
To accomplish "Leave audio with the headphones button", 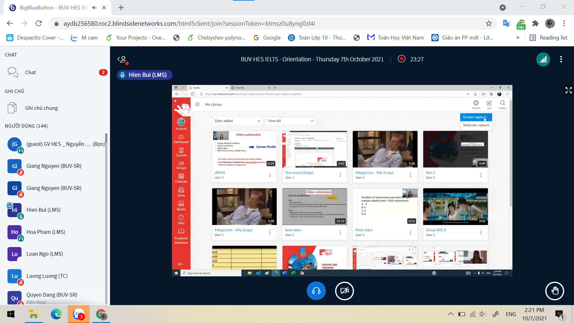I will [x=316, y=291].
